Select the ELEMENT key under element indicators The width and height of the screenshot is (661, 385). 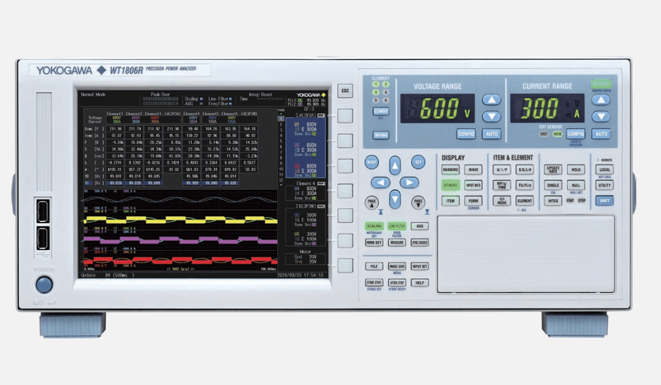[x=380, y=111]
